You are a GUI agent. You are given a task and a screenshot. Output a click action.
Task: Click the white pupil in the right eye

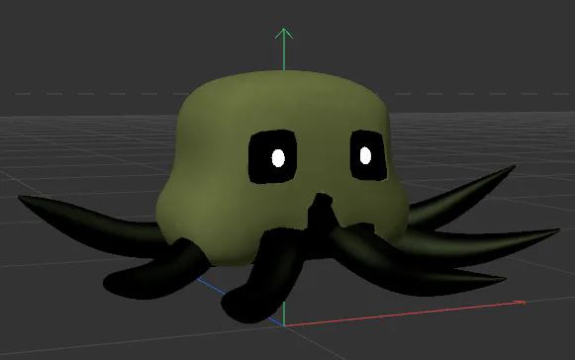365,155
